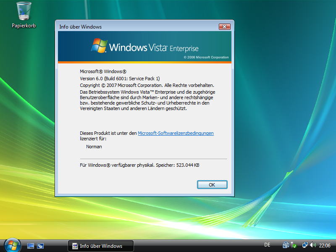Image resolution: width=336 pixels, height=252 pixels.
Task: Open the VMware Tools tray icon
Action: click(286, 245)
